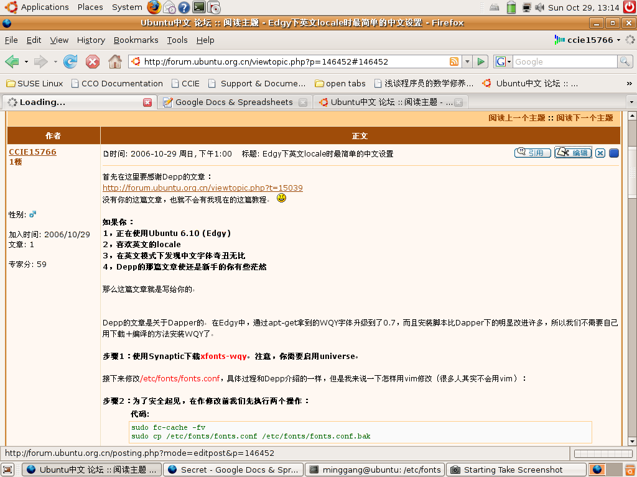Open the Help menu

tap(205, 40)
